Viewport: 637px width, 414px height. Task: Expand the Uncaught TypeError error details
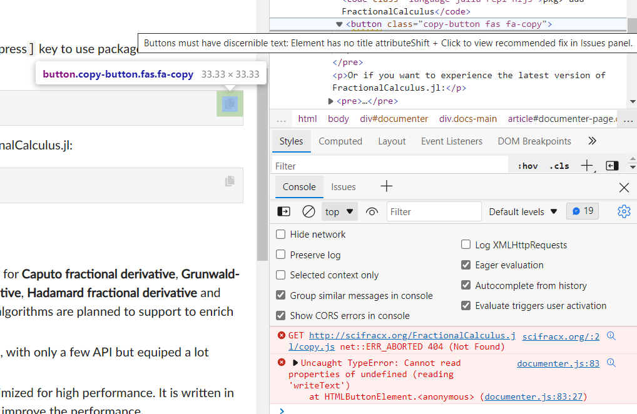[295, 362]
